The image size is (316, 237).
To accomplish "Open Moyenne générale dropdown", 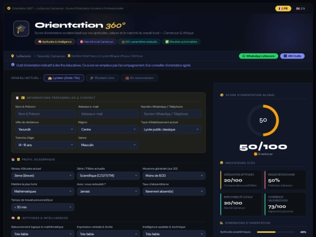I will [x=174, y=176].
